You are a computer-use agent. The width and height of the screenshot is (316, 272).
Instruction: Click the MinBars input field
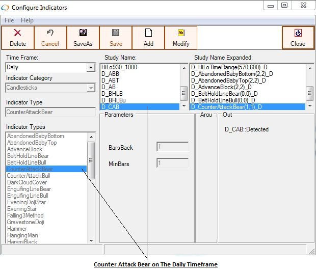172,164
